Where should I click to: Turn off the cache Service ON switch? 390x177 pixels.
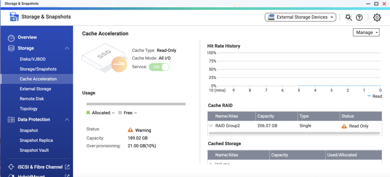(159, 67)
